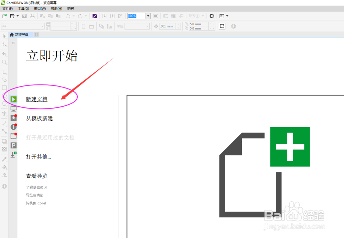Click the Save floppy disk icon
The height and width of the screenshot is (238, 344).
coord(24,16)
